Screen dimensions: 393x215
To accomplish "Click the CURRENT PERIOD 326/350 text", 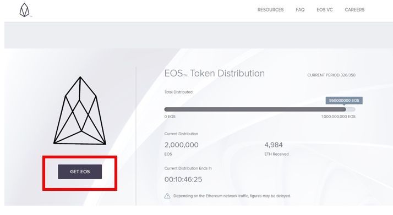I will pyautogui.click(x=331, y=75).
